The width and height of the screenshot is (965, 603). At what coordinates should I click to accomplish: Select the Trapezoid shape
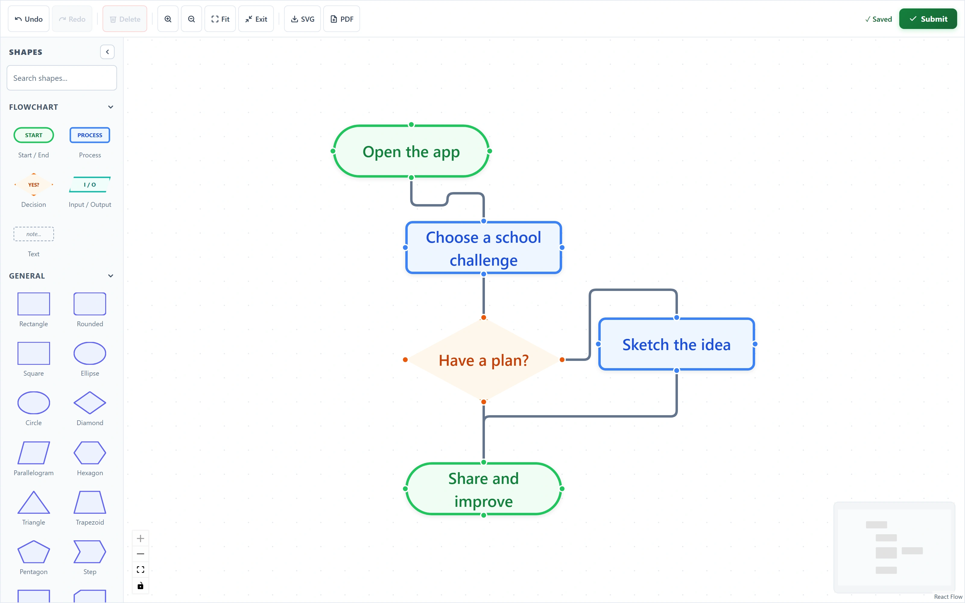point(90,508)
